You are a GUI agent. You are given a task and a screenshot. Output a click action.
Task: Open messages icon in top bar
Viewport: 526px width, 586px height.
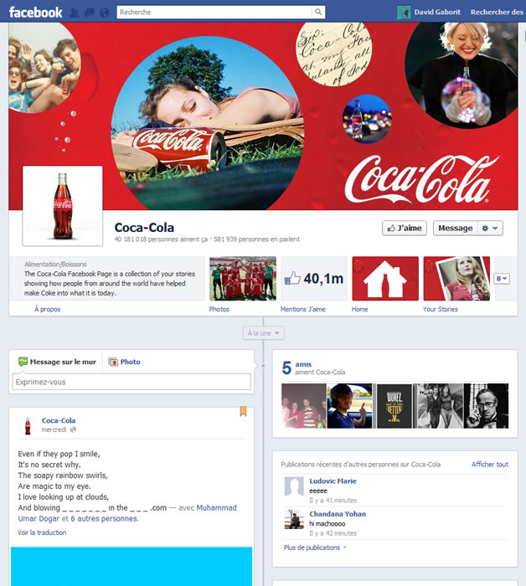coord(90,13)
